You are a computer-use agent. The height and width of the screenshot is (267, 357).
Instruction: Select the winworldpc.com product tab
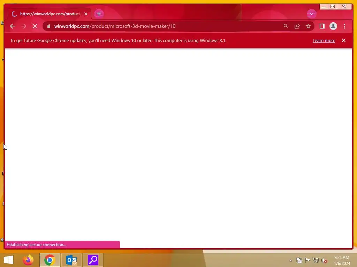coord(50,14)
